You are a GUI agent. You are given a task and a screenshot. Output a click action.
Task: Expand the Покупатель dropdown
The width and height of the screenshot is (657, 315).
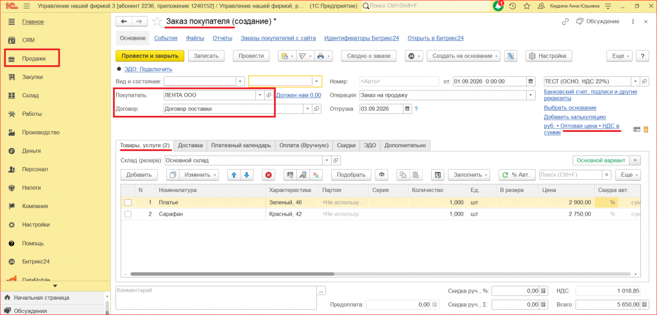click(x=260, y=95)
